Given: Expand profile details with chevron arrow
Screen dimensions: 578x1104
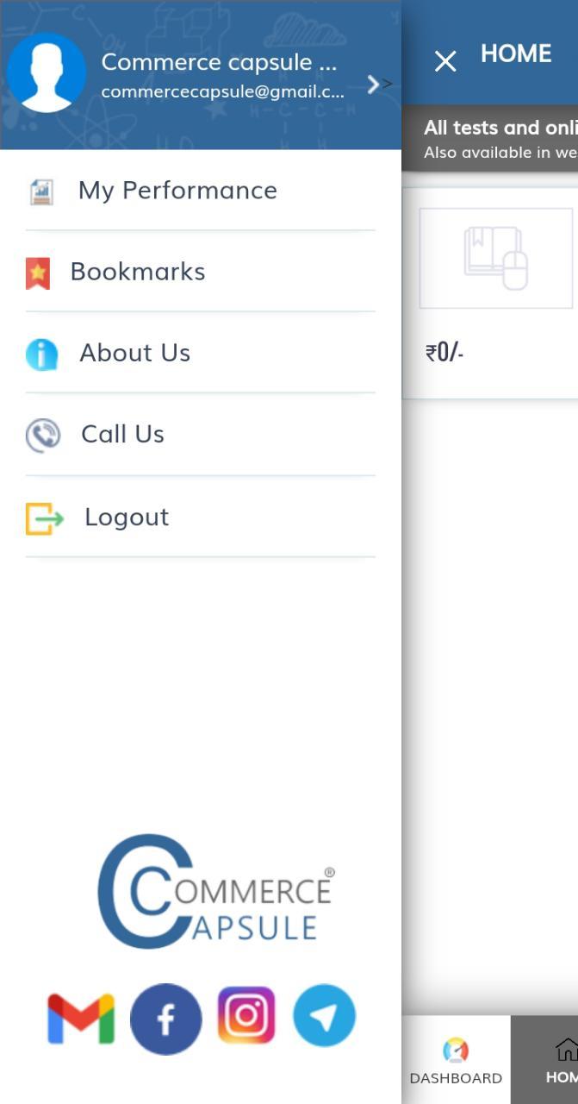Looking at the screenshot, I should (373, 85).
